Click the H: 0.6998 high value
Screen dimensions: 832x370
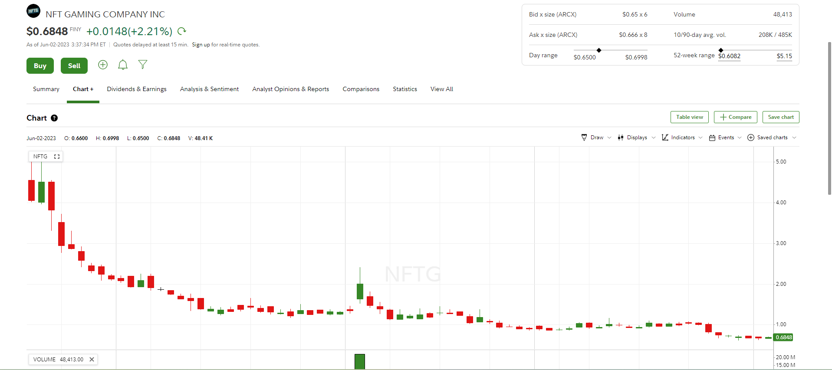point(107,138)
